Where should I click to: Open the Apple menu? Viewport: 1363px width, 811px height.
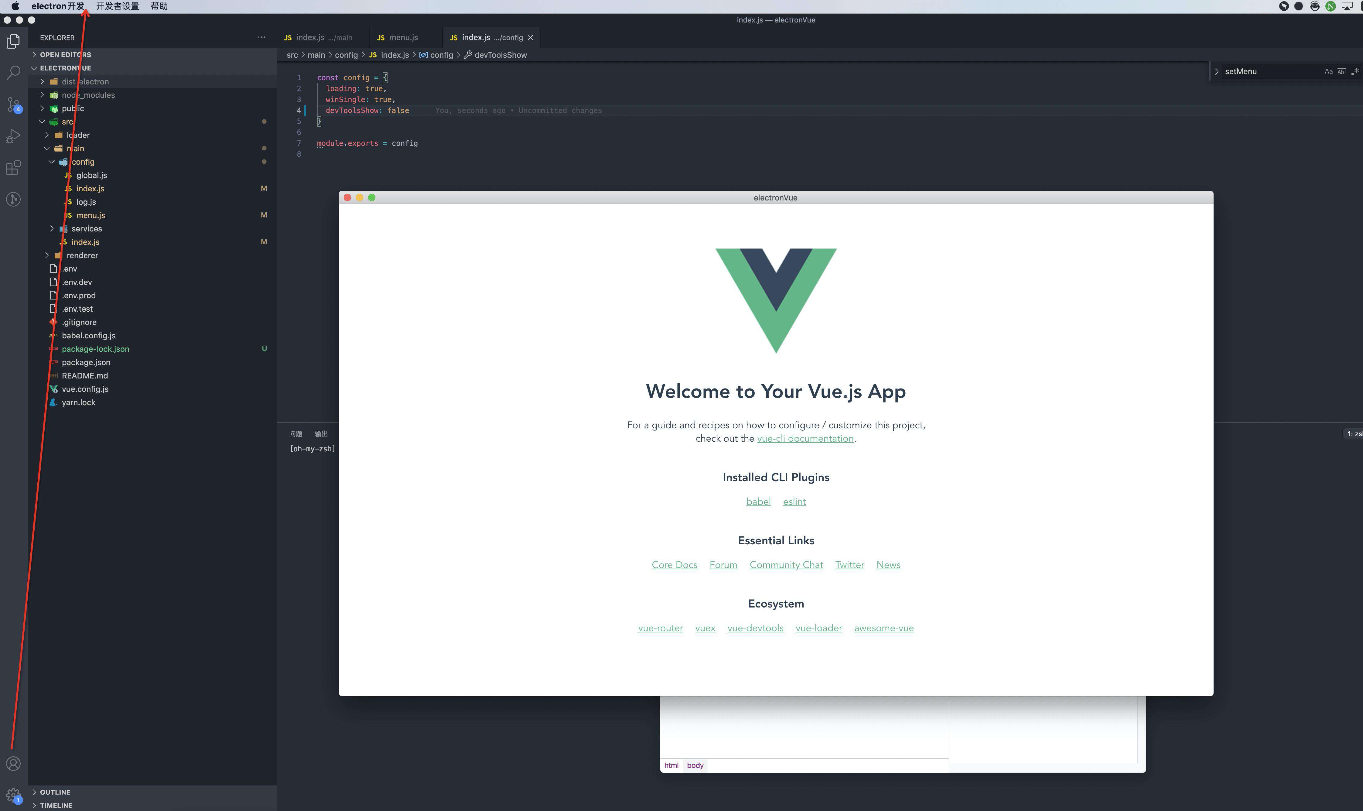coord(15,6)
